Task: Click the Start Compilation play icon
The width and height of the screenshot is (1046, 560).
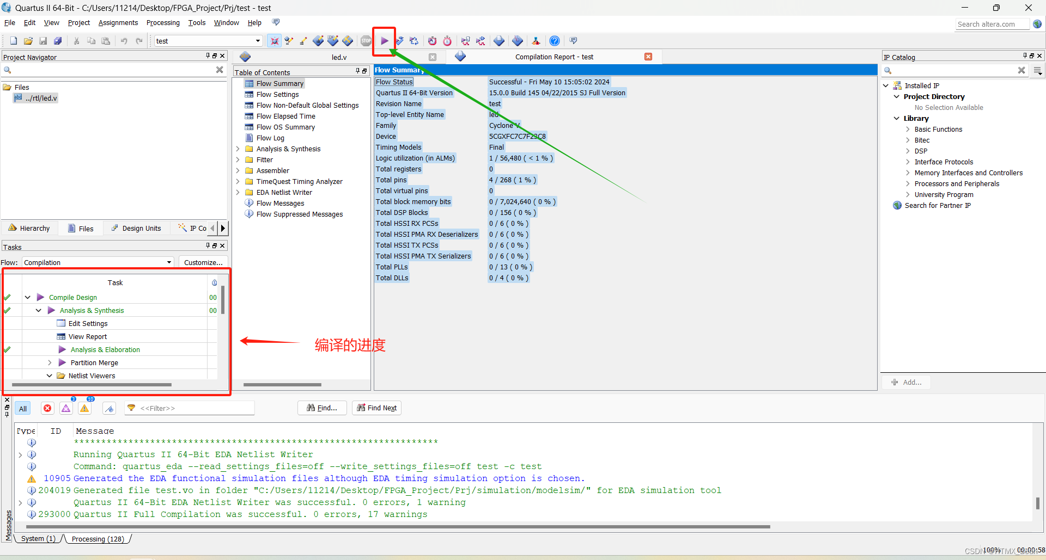Action: point(385,41)
